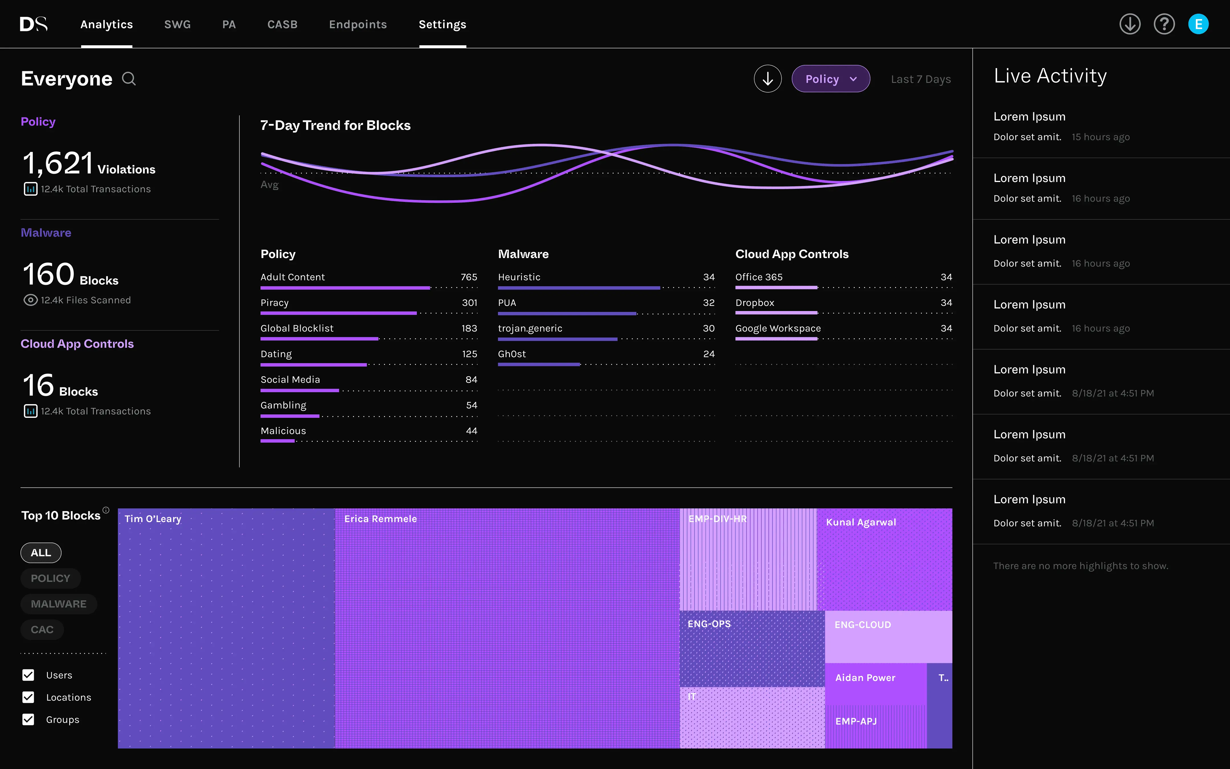
Task: Switch to the Analytics tab
Action: click(107, 24)
